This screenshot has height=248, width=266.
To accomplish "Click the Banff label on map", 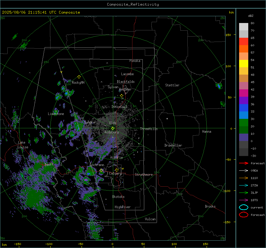I will (49, 164).
